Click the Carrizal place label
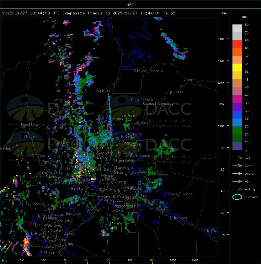 tap(93, 210)
